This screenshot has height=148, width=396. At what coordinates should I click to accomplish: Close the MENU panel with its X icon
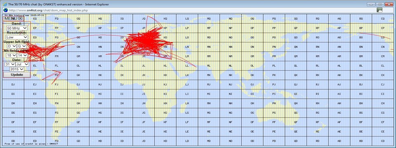coord(21,18)
